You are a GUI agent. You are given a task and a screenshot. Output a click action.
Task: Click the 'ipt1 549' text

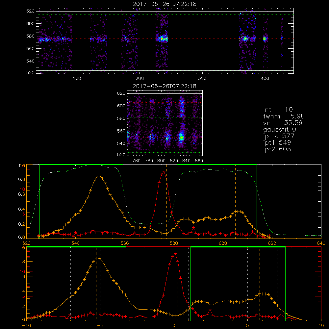point(277,143)
